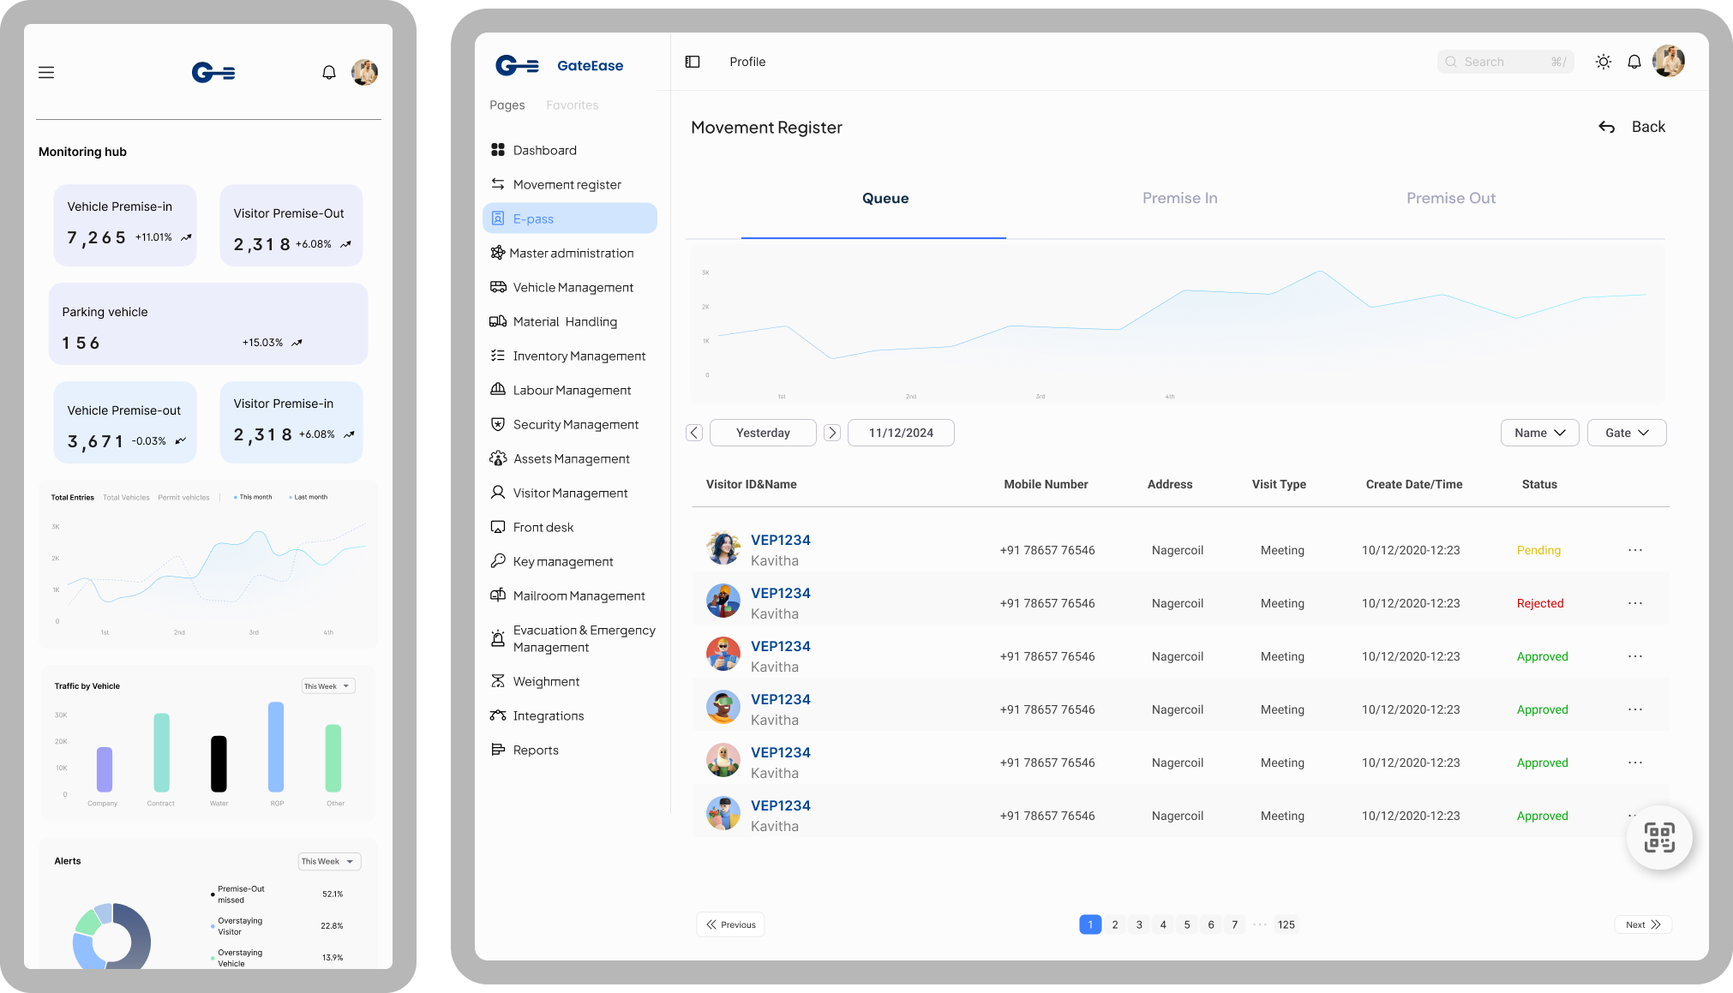Open the hamburger menu on mobile view
Image resolution: width=1733 pixels, height=993 pixels.
click(x=46, y=73)
